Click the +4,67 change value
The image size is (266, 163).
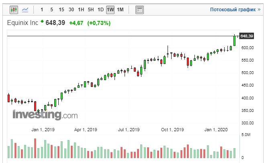coord(76,23)
